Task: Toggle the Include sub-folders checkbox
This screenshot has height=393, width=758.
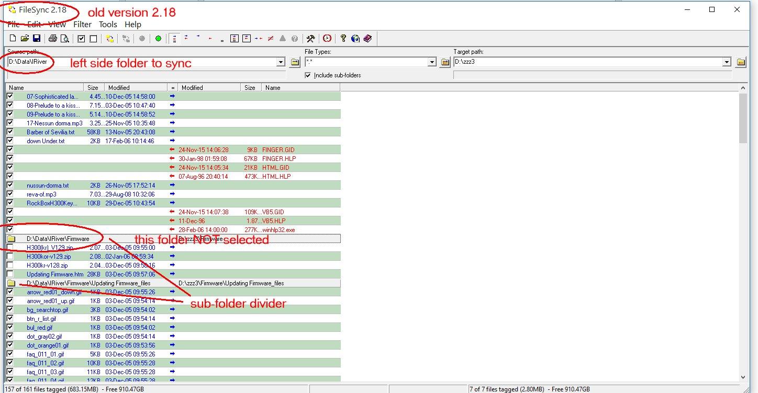Action: coord(308,75)
